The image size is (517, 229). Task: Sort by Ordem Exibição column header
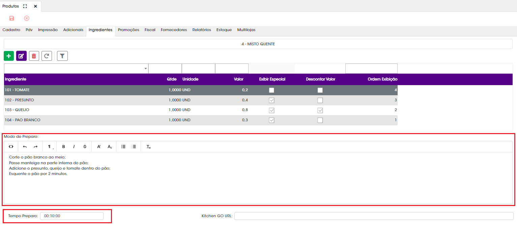pos(382,79)
